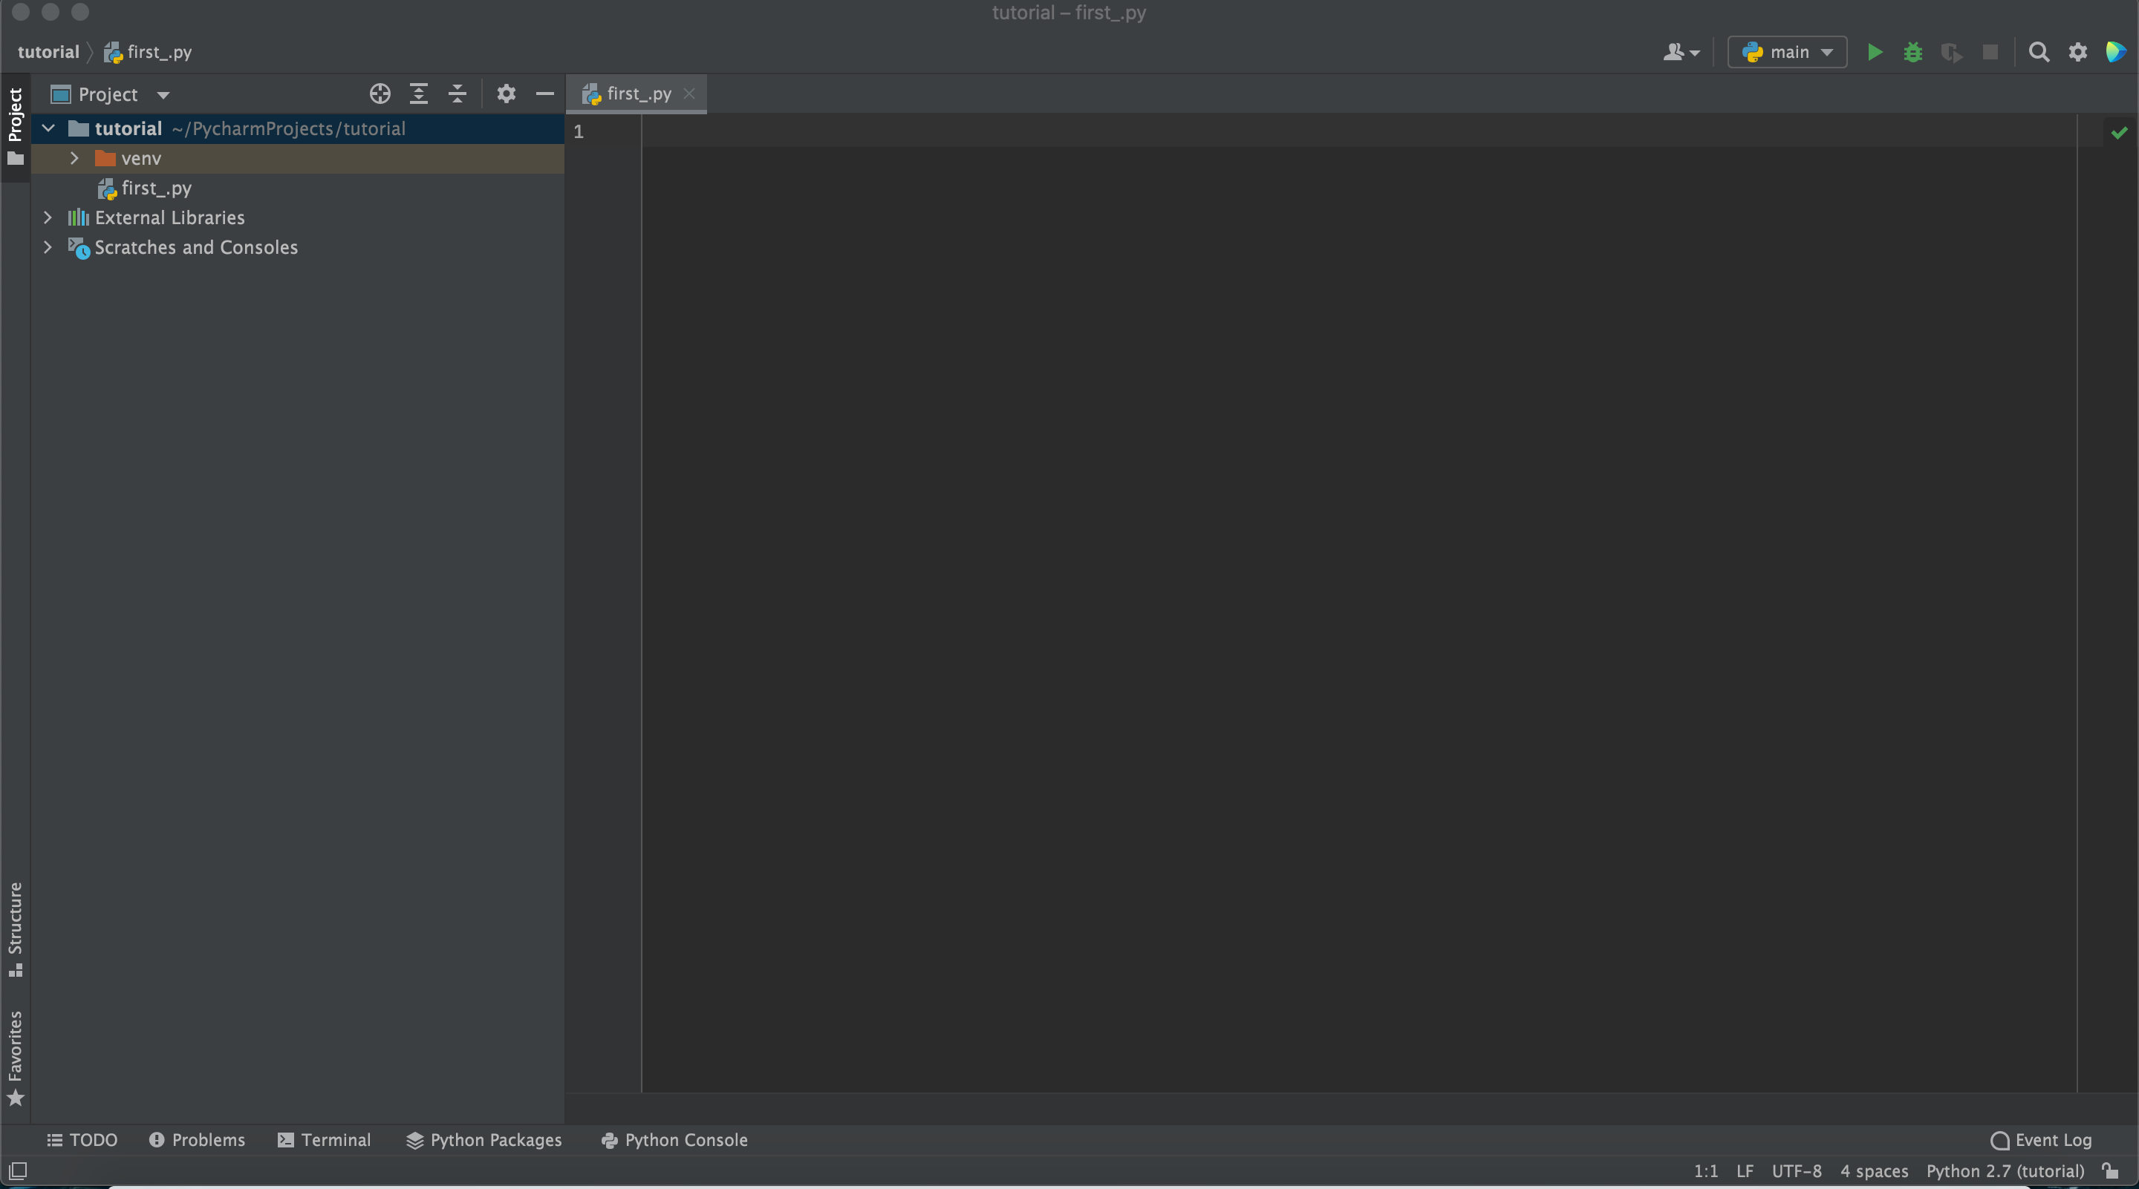Expand External Libraries node
The width and height of the screenshot is (2139, 1189).
pos(48,217)
